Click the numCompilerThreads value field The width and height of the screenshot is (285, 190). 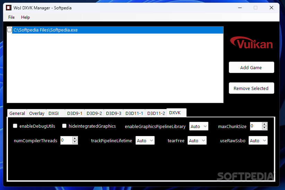pos(66,140)
